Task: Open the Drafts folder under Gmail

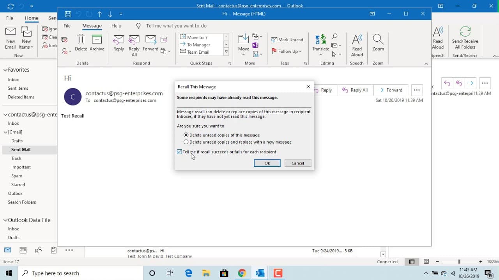Action: 17,141
